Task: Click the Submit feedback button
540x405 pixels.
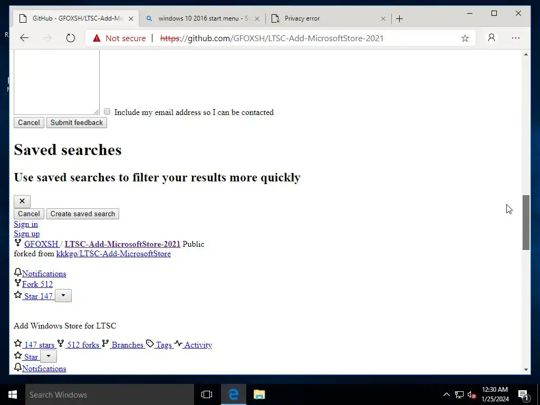Action: point(76,122)
